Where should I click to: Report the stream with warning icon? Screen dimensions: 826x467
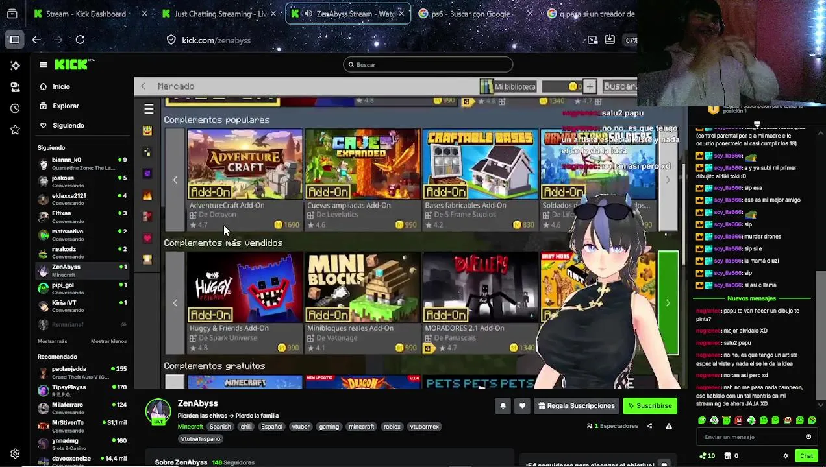(x=668, y=426)
